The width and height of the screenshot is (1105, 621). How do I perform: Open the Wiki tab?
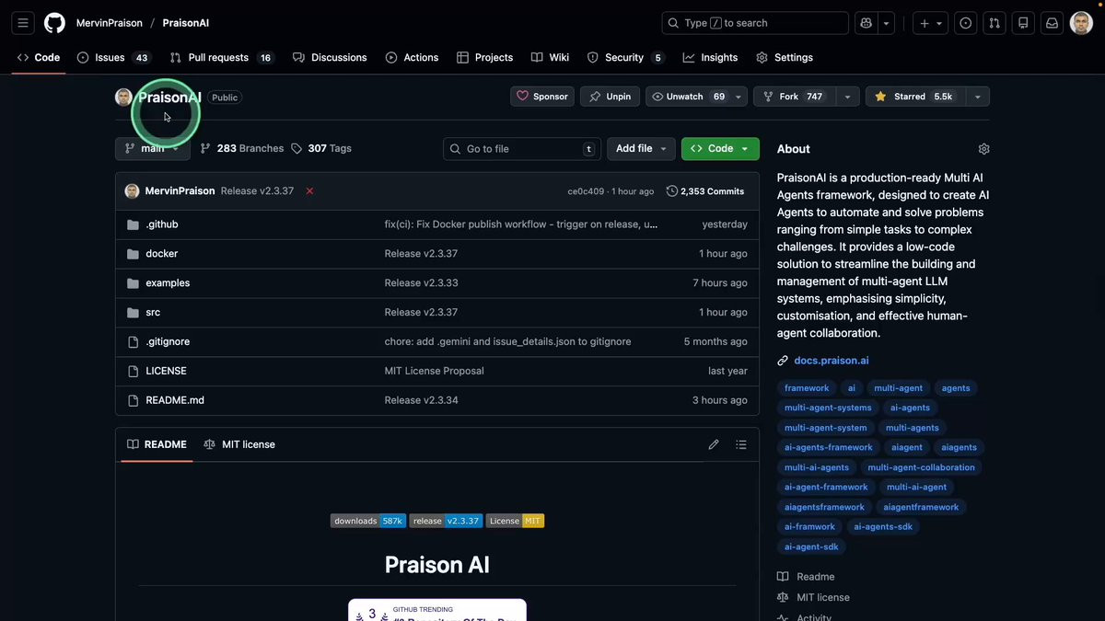[551, 57]
